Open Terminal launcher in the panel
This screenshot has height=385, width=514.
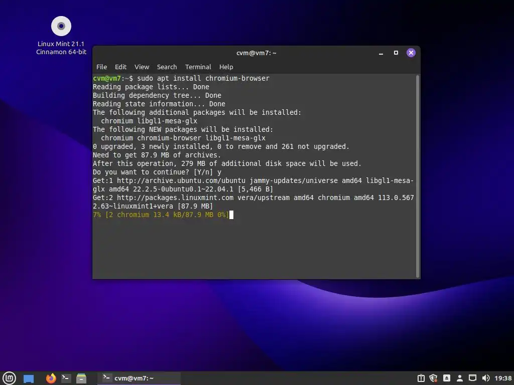coord(66,378)
